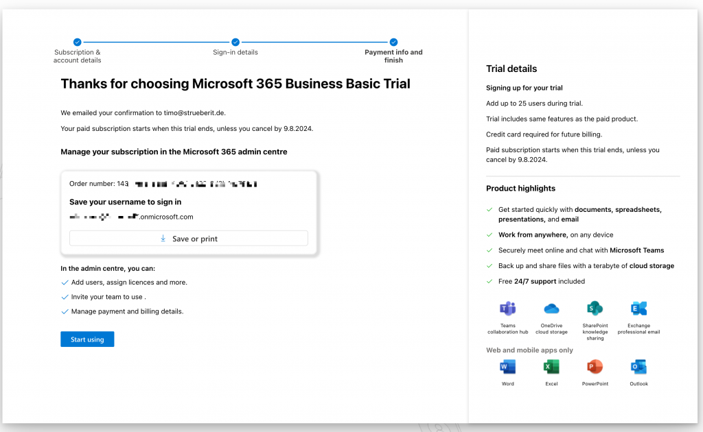Viewport: 703px width, 432px height.
Task: Click the OneDrive cloud storage icon
Action: 551,309
